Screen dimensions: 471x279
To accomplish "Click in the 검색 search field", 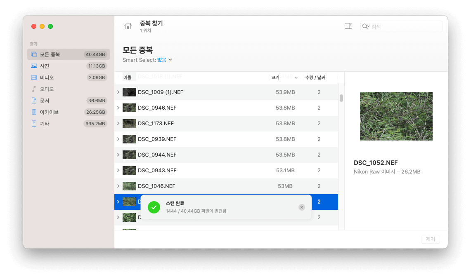I will tap(402, 26).
